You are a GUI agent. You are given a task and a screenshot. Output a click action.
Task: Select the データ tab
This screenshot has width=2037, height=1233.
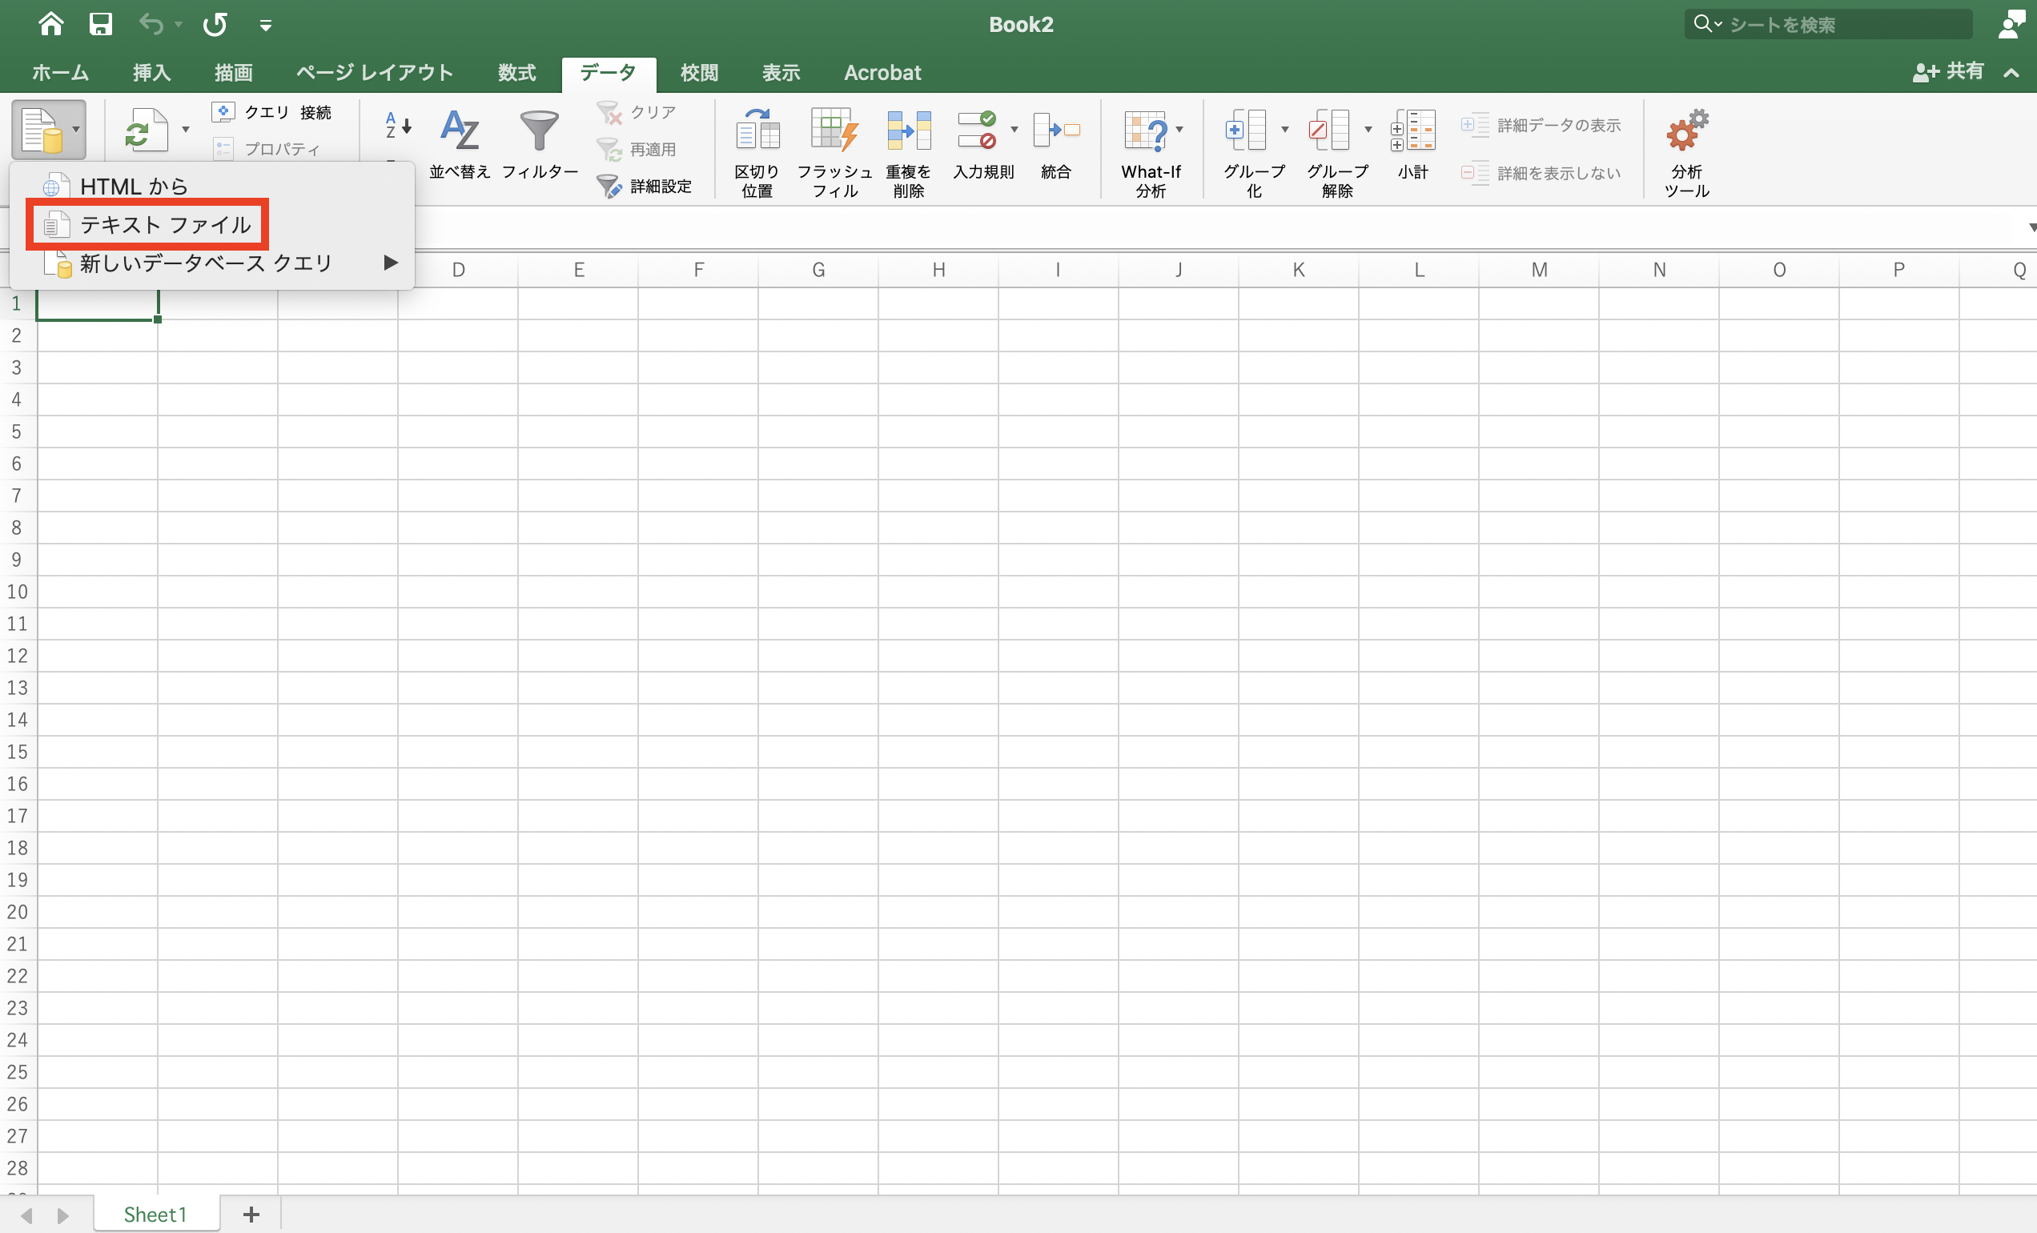pyautogui.click(x=609, y=73)
